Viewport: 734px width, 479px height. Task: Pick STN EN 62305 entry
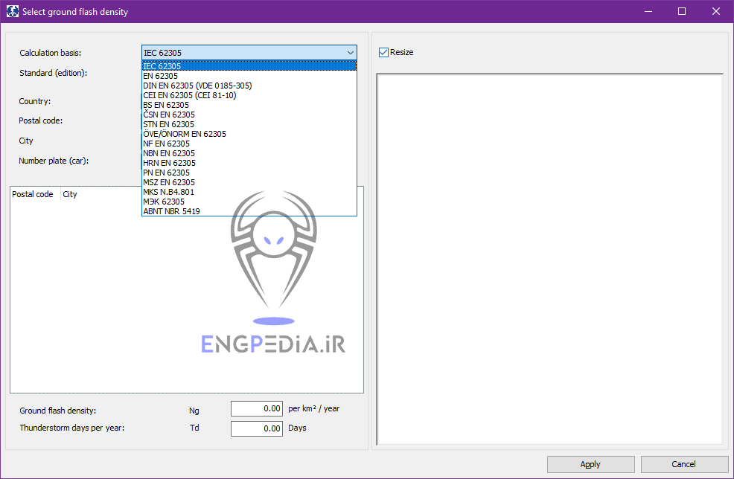249,124
